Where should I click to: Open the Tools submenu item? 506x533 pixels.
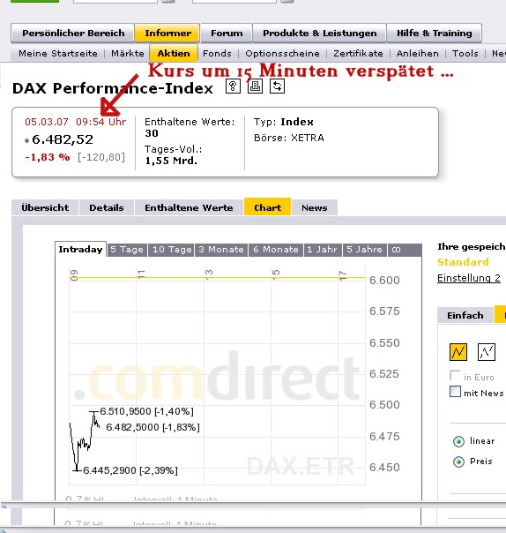465,53
